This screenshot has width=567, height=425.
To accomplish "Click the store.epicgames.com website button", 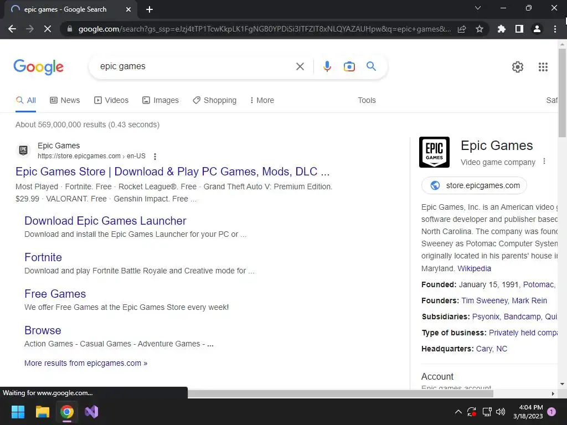I will point(474,185).
